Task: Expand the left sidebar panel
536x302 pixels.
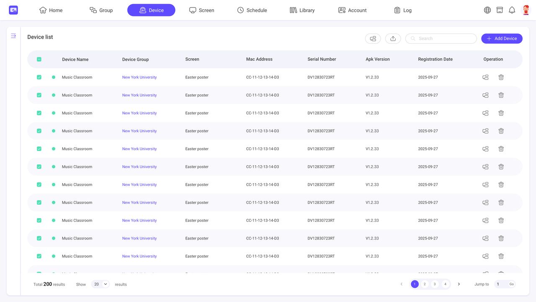Action: coord(13,36)
